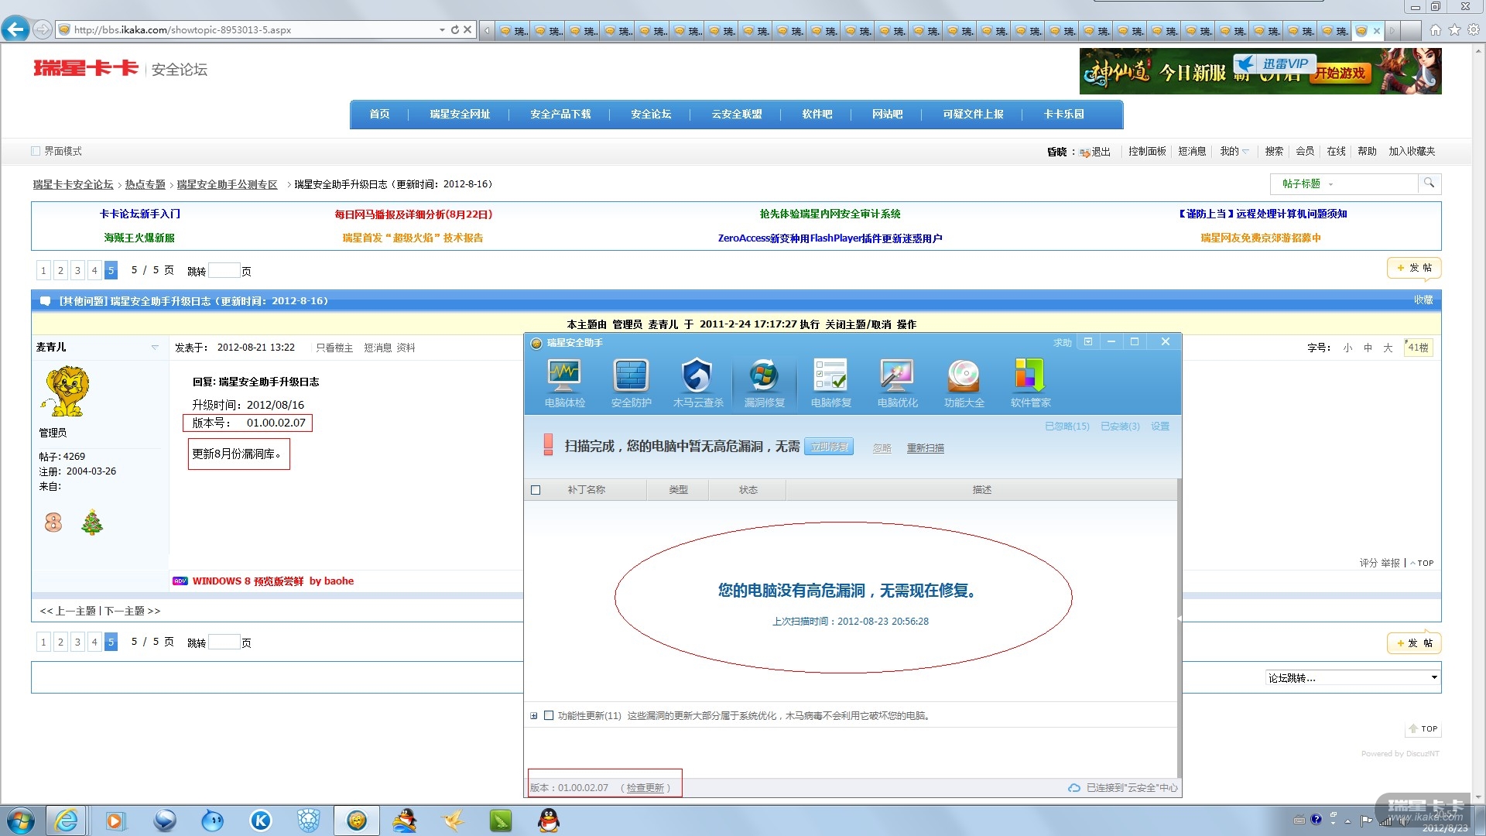
Task: Expand the 功能性更新 group plus icon
Action: pos(533,715)
